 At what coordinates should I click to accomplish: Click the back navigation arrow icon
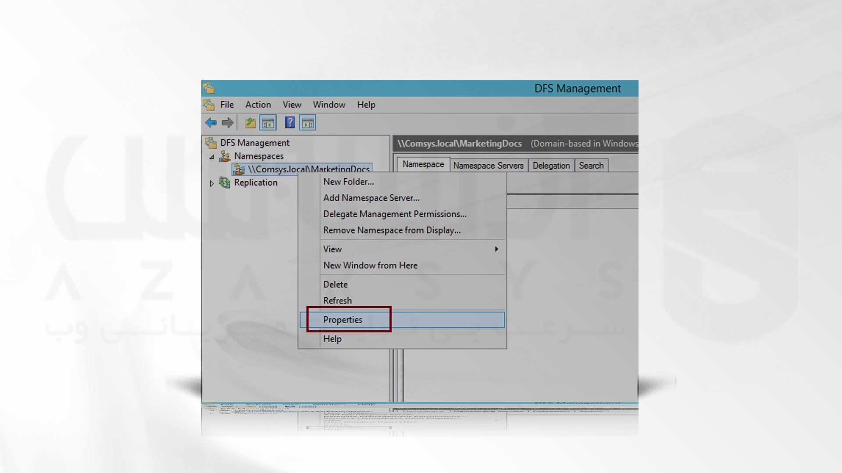[x=211, y=123]
